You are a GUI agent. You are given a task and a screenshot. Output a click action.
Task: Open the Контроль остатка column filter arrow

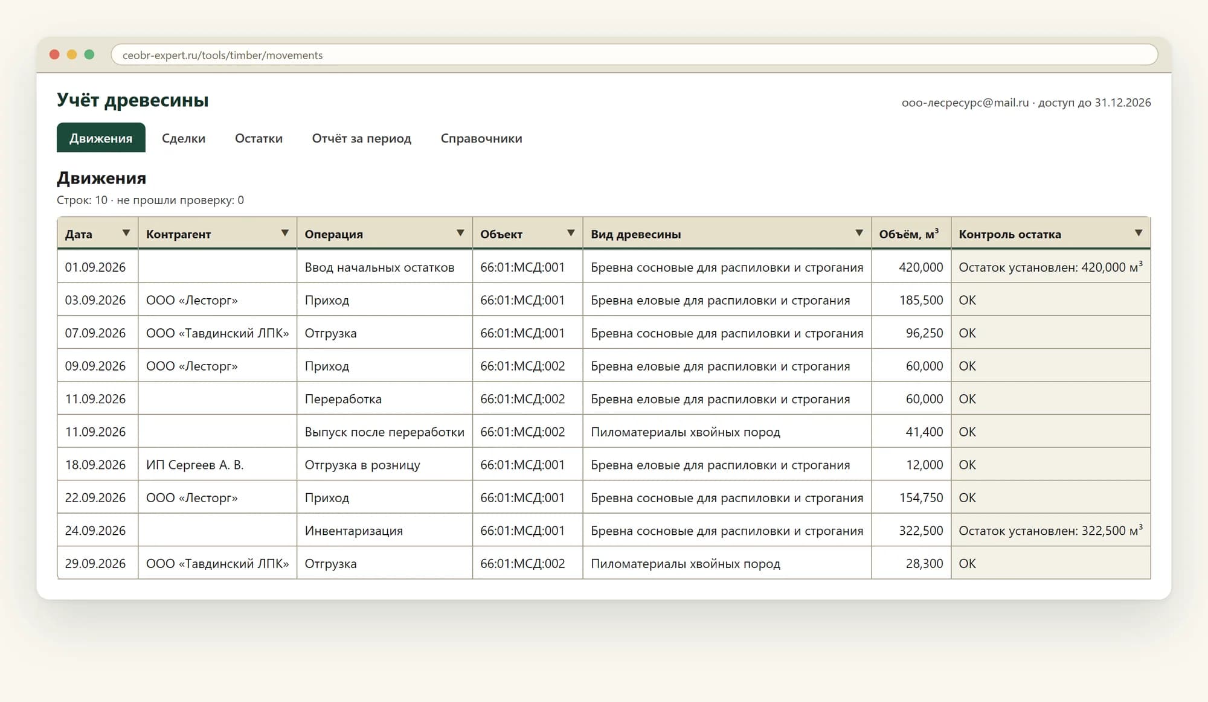click(x=1139, y=233)
